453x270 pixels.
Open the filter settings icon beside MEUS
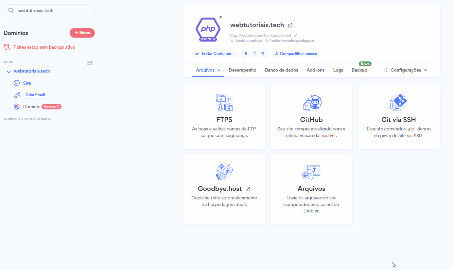pos(90,63)
